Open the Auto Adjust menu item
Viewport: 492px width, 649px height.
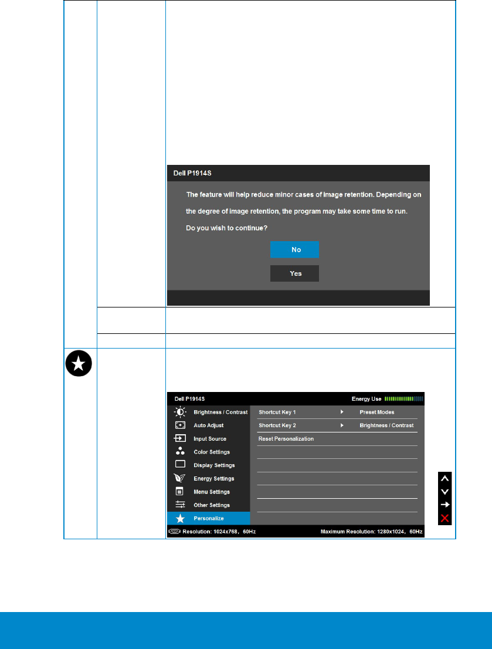tap(209, 425)
